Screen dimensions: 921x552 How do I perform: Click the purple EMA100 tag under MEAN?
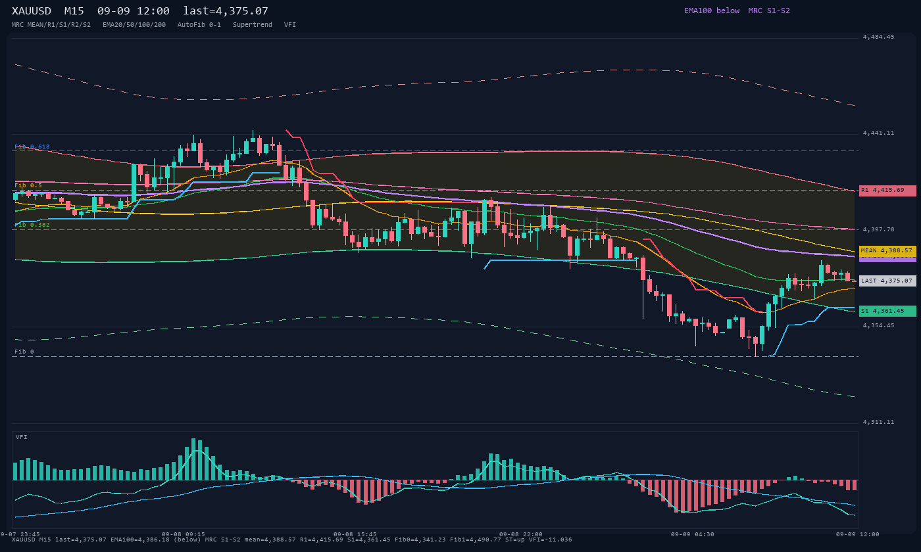[x=887, y=260]
